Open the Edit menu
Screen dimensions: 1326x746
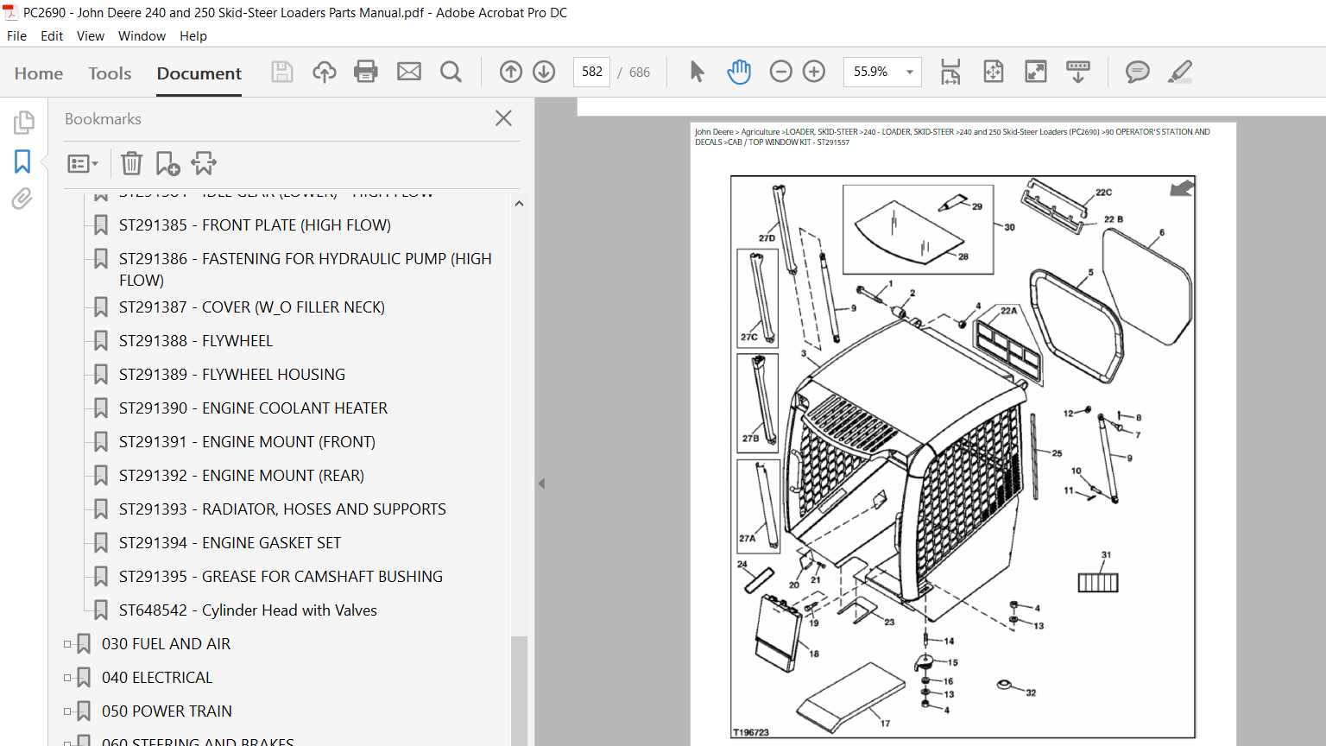[52, 36]
